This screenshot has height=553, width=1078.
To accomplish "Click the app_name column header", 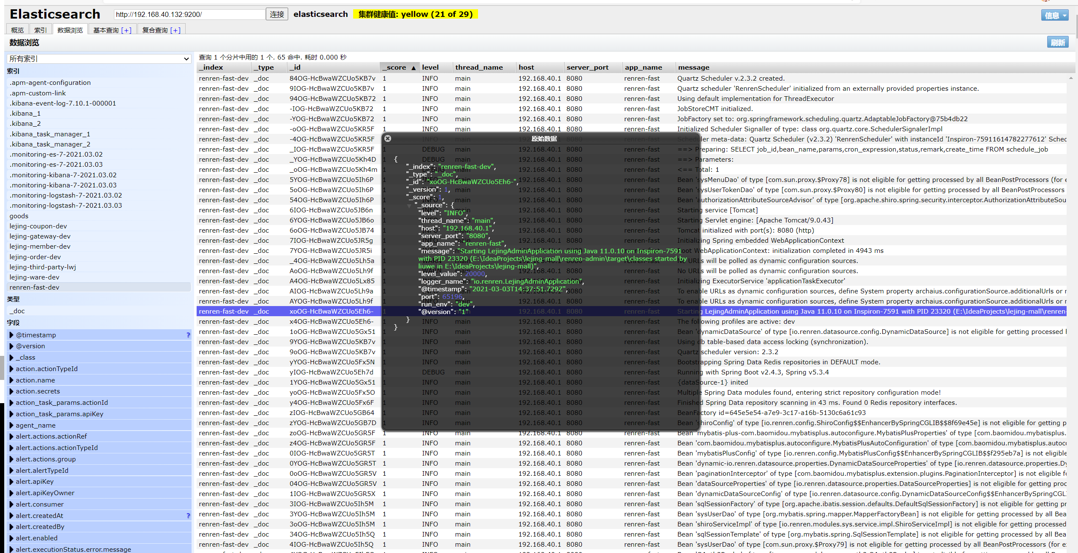I will (648, 67).
